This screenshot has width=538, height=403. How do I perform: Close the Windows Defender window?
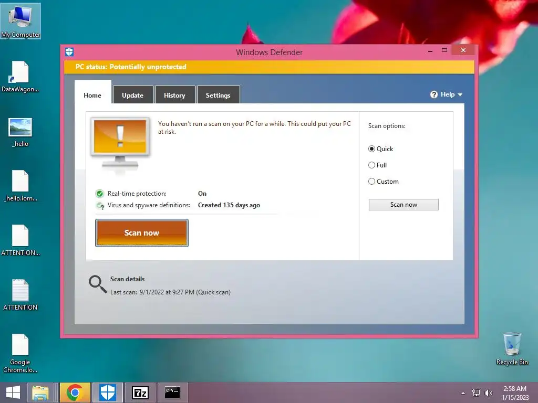pyautogui.click(x=463, y=50)
